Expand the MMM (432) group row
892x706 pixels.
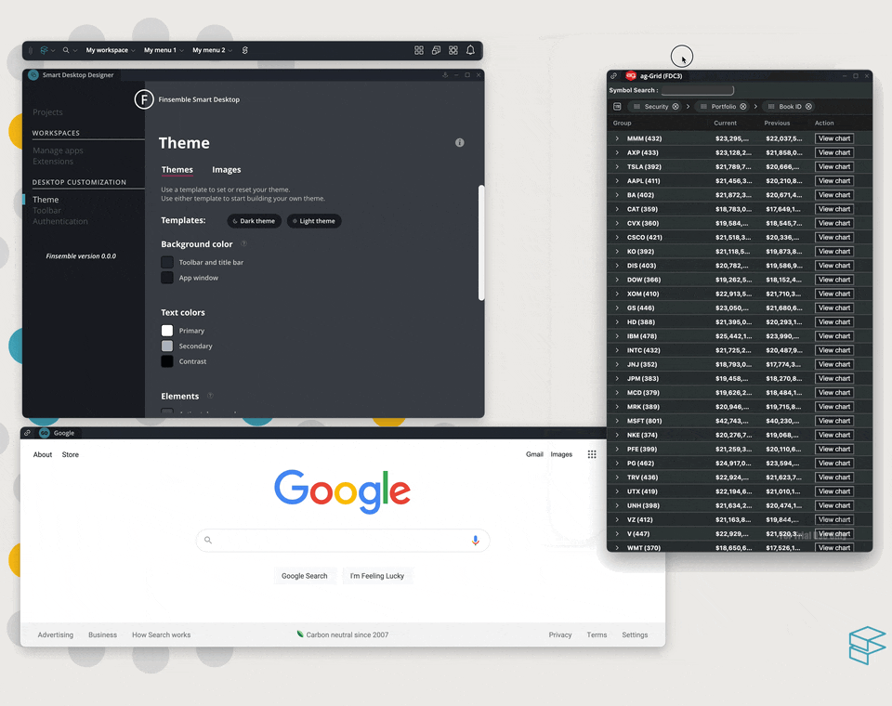click(617, 138)
